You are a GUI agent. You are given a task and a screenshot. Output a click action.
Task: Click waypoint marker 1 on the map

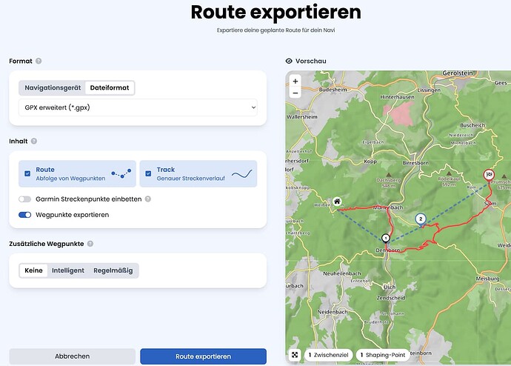pos(386,238)
